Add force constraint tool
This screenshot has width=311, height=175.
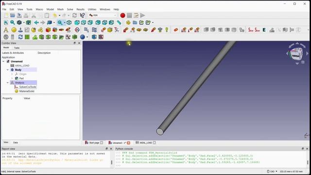pos(154,30)
